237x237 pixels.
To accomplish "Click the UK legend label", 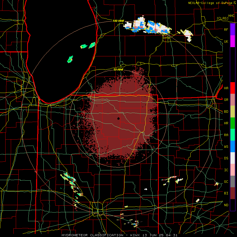I will pos(226,41).
